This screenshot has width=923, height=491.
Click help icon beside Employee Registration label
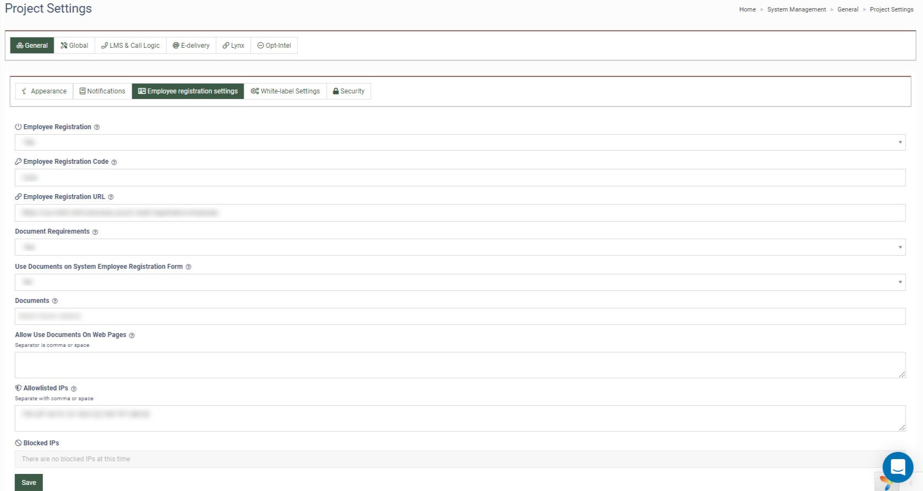[x=97, y=128]
